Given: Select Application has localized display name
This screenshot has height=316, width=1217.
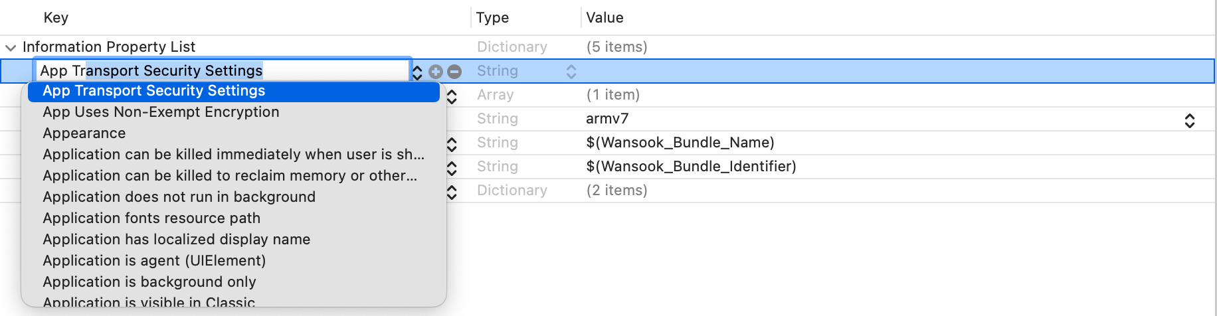Looking at the screenshot, I should click(x=177, y=240).
